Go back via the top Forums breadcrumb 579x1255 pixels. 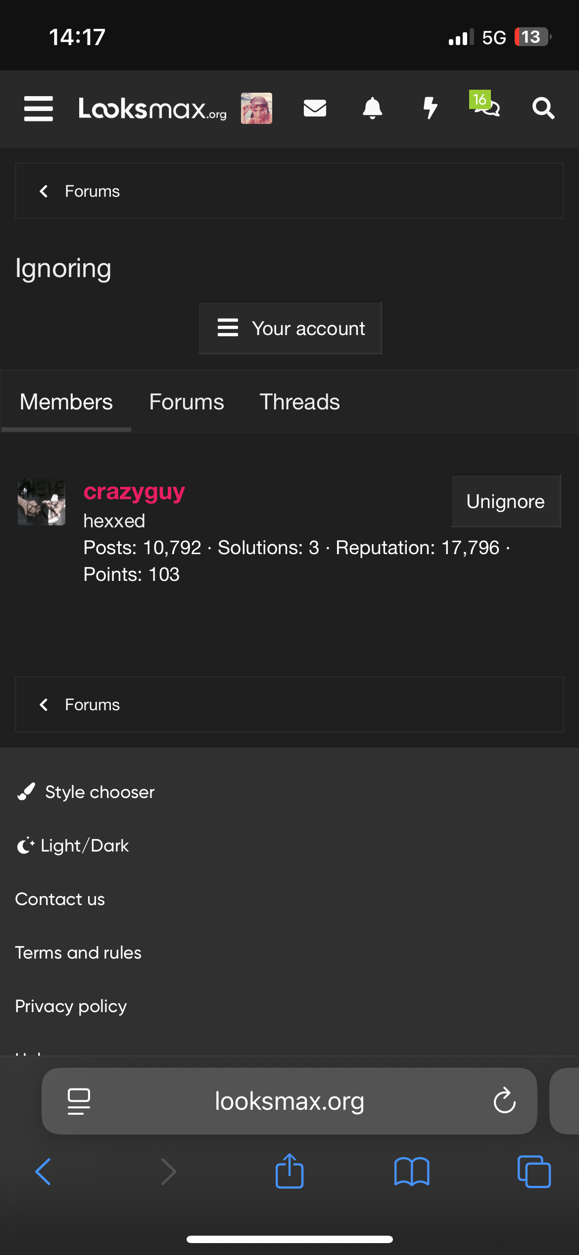coord(92,191)
